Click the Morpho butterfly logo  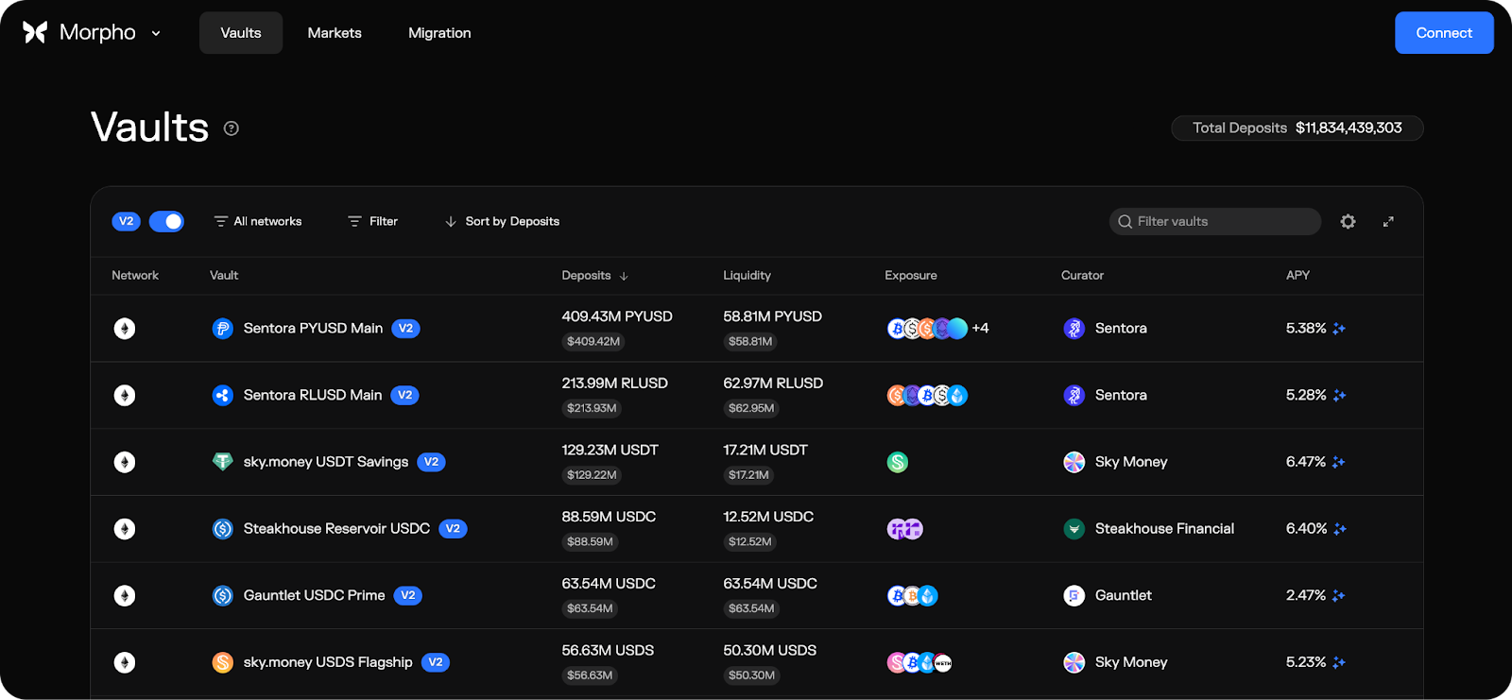[x=35, y=33]
